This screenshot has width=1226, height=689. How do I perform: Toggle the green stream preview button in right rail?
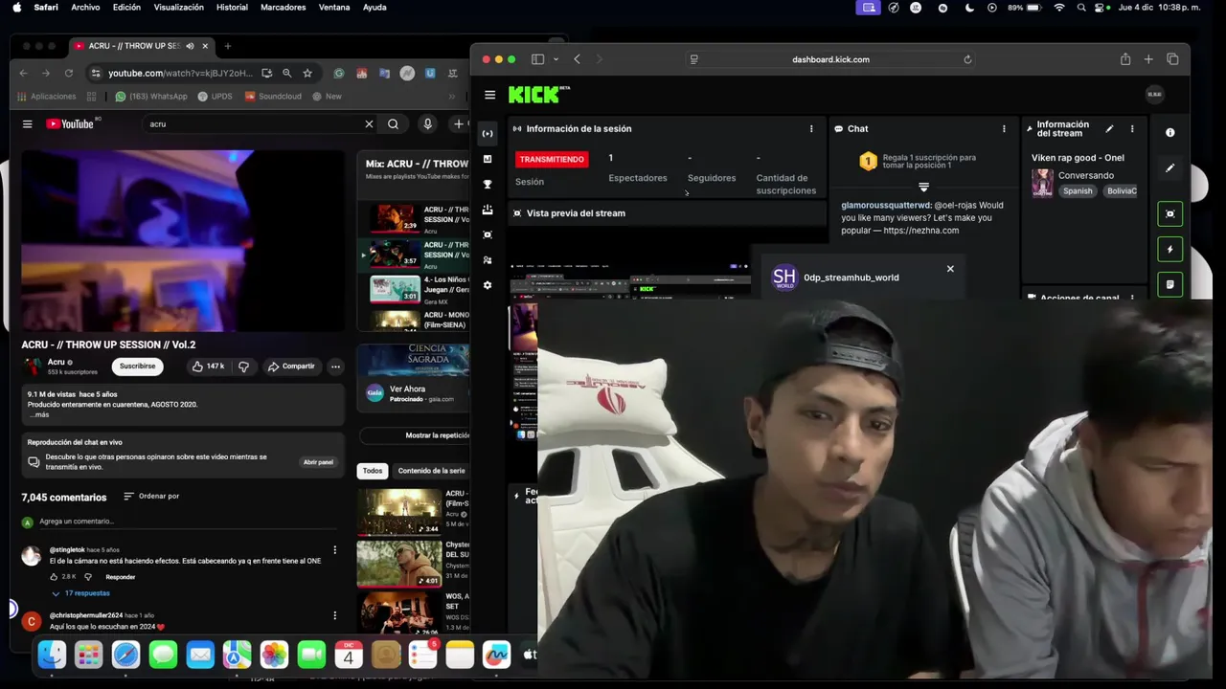pos(1169,213)
